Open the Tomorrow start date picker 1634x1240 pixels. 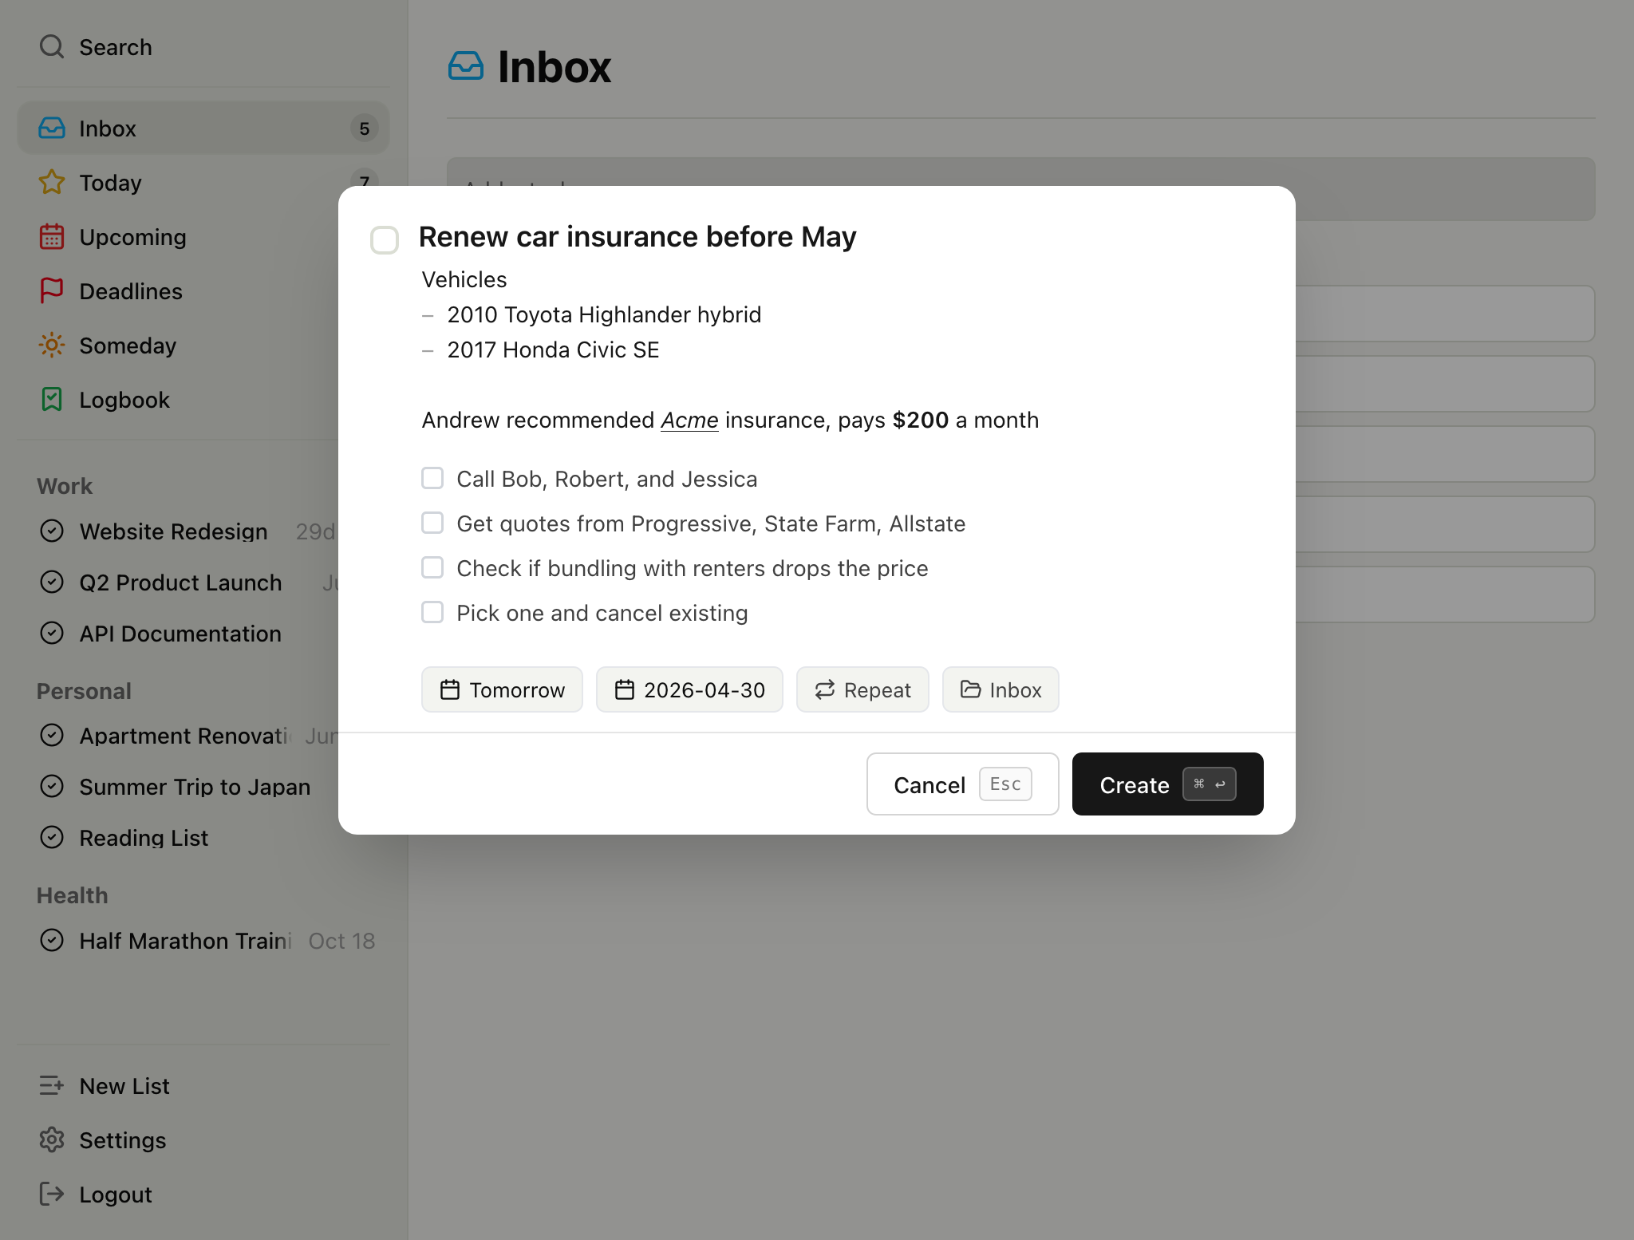coord(502,689)
